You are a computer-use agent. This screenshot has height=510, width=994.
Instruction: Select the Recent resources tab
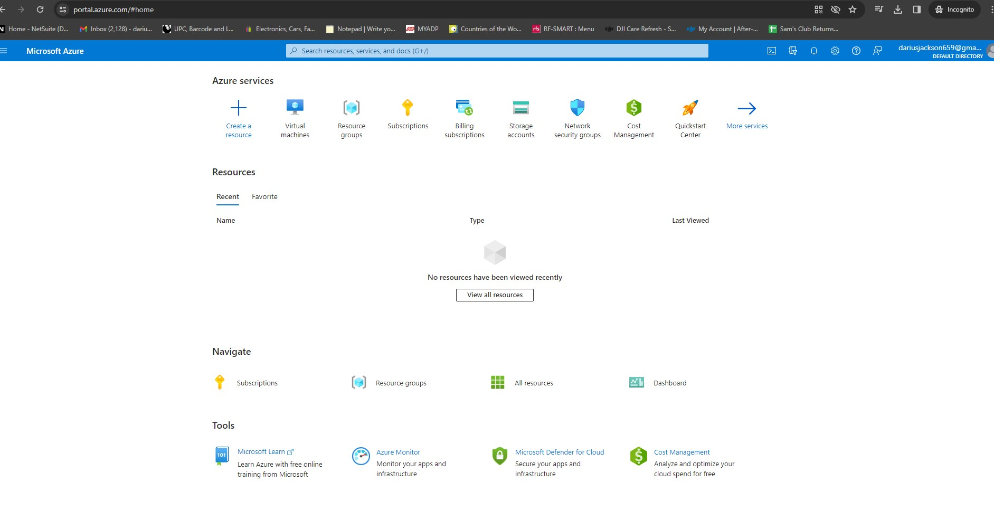tap(228, 196)
